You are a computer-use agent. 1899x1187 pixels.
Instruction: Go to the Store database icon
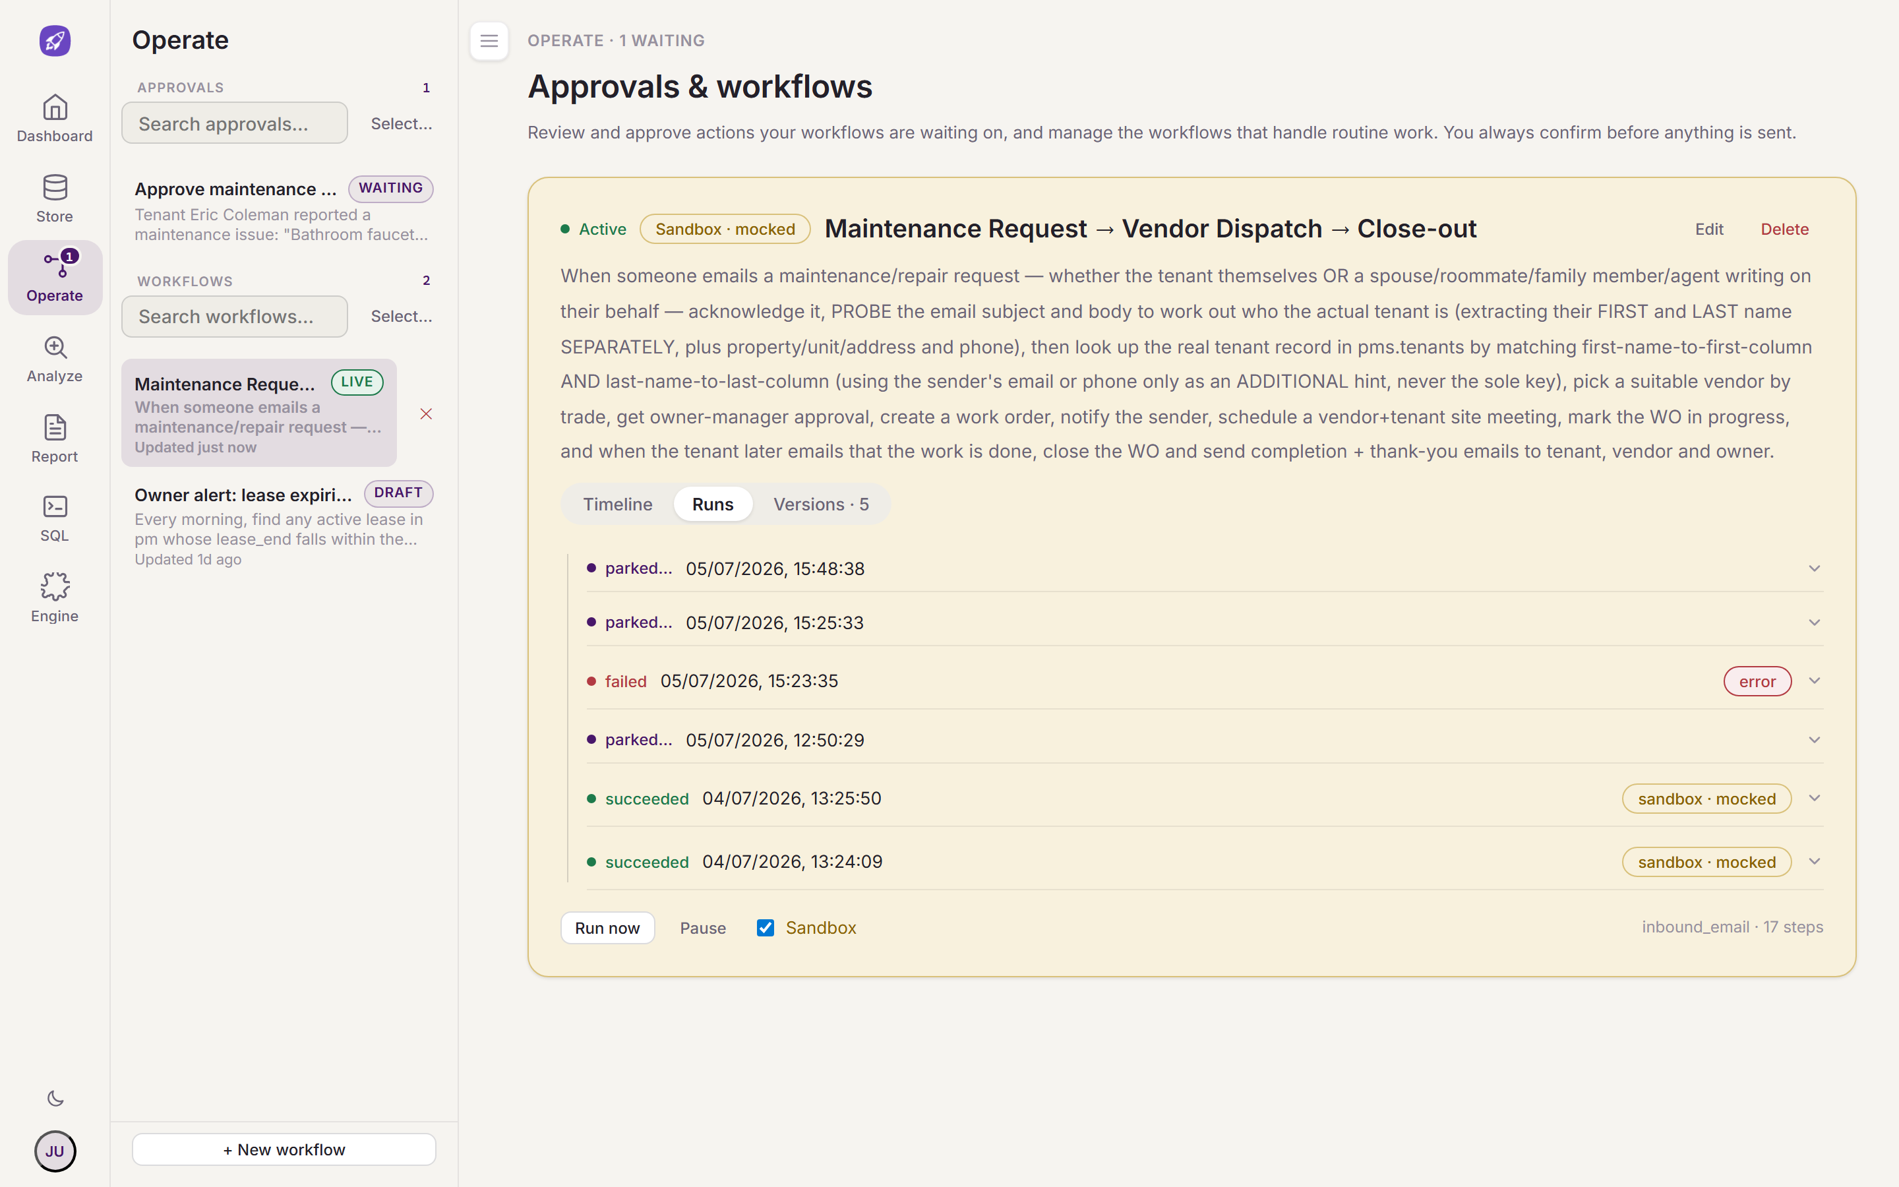(x=55, y=188)
